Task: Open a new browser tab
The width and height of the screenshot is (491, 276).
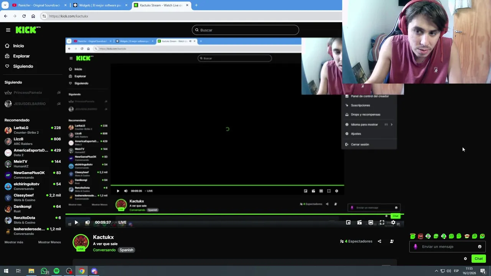Action: [x=196, y=5]
